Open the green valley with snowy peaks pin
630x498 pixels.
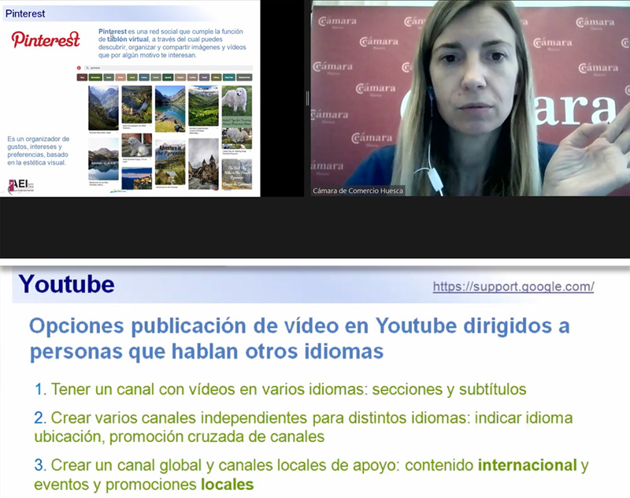(x=203, y=106)
